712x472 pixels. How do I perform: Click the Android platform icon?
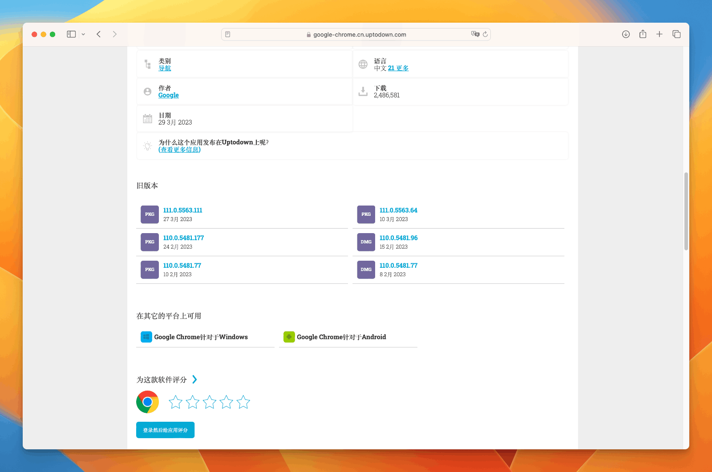click(289, 337)
